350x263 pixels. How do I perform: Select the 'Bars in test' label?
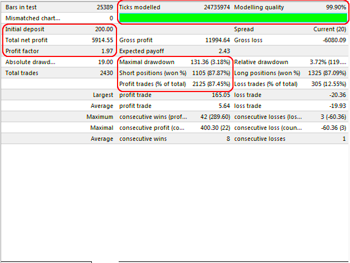21,7
